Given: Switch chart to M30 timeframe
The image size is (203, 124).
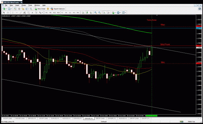Looking at the screenshot, I should click(58, 13).
